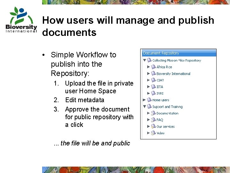The width and height of the screenshot is (230, 173).
Task: Click the IRRI folder icon
Action: [x=153, y=93]
